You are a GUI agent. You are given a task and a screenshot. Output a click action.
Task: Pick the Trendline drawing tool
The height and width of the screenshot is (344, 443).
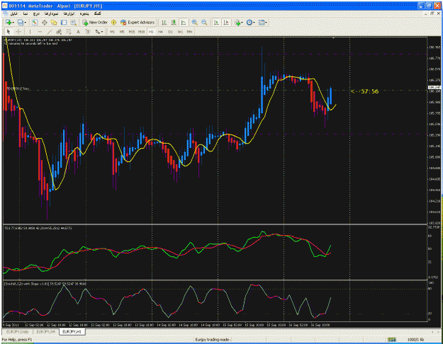point(49,32)
